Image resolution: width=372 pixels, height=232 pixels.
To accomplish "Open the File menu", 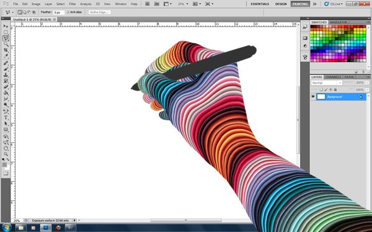I will click(15, 4).
